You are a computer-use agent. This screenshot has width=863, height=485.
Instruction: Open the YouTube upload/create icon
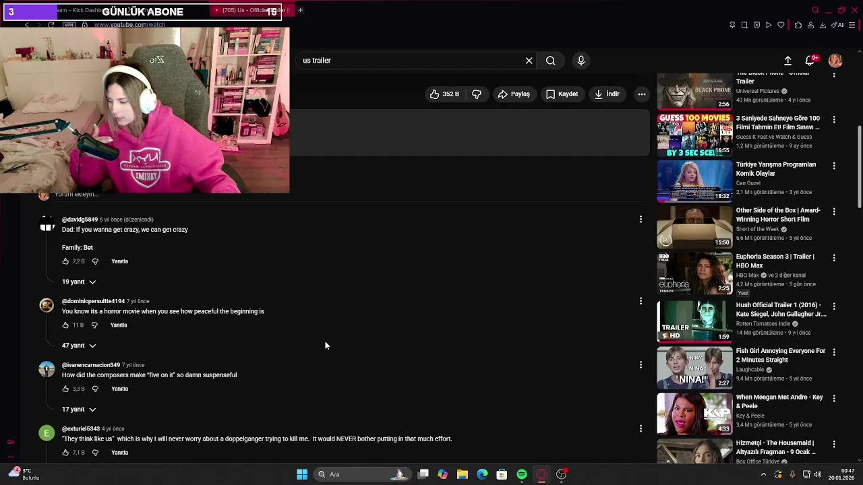[x=787, y=61]
